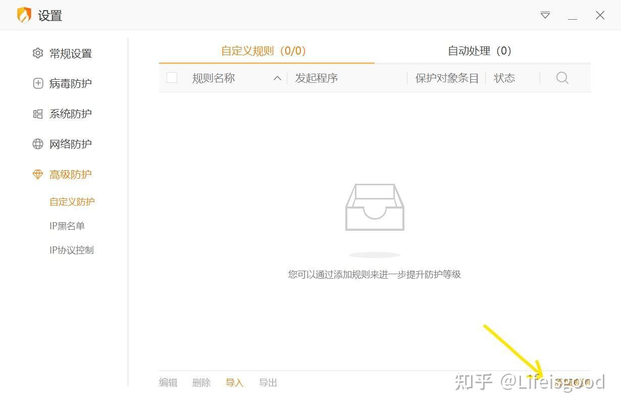Image resolution: width=621 pixels, height=409 pixels.
Task: Click the 保护对象条目 column header
Action: pos(447,78)
